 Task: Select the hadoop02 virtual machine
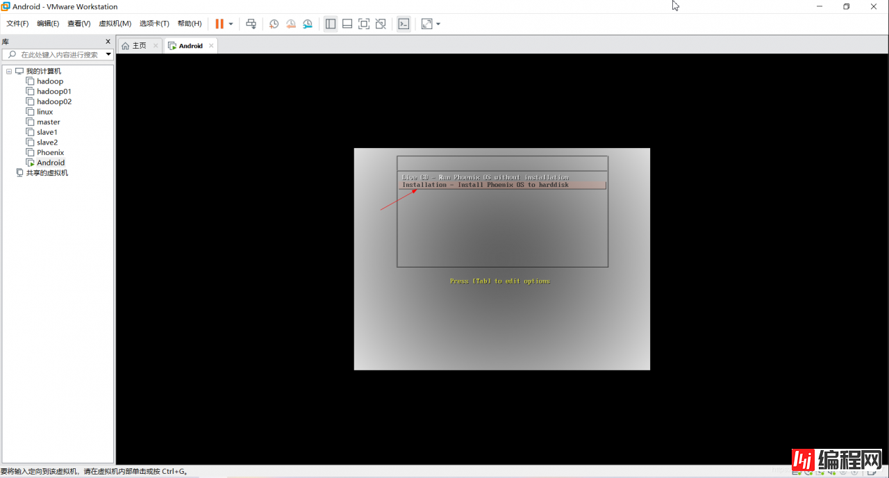pos(54,101)
